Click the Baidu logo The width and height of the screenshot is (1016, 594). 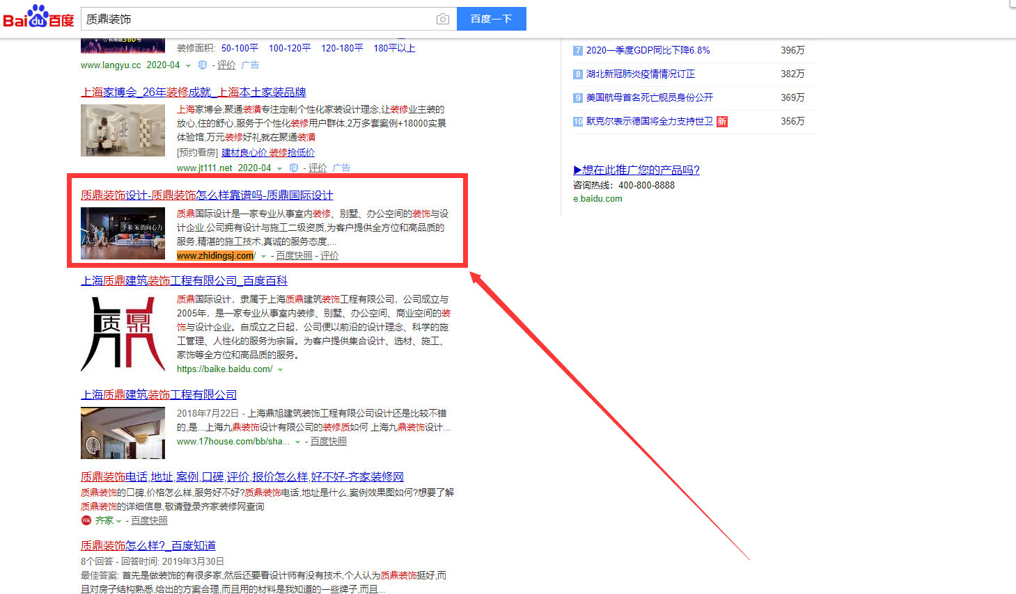pyautogui.click(x=38, y=17)
